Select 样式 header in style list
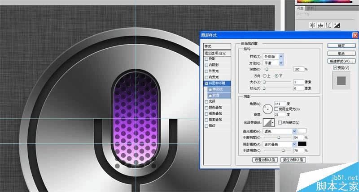The width and height of the screenshot is (359, 192). pos(217,46)
